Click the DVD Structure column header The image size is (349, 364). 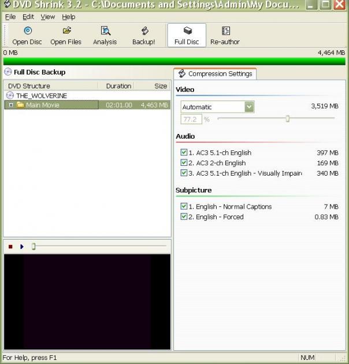coord(51,86)
